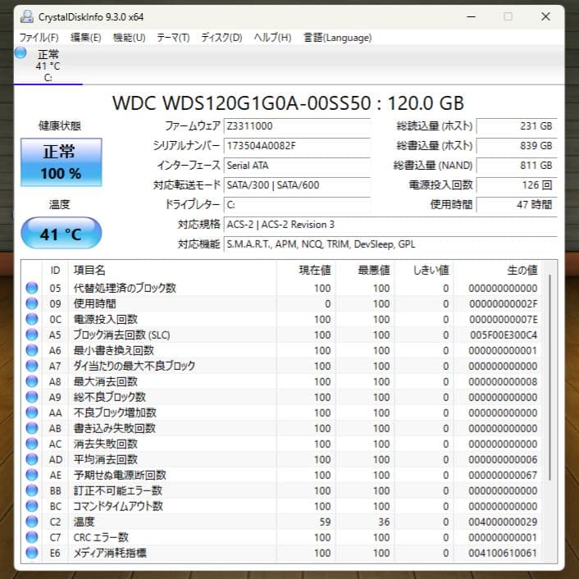Click status orb for ID A9 row
Viewport: 579px width, 579px height.
pyautogui.click(x=32, y=397)
